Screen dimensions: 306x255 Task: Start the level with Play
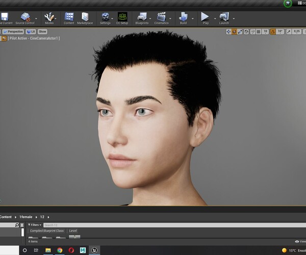(205, 17)
